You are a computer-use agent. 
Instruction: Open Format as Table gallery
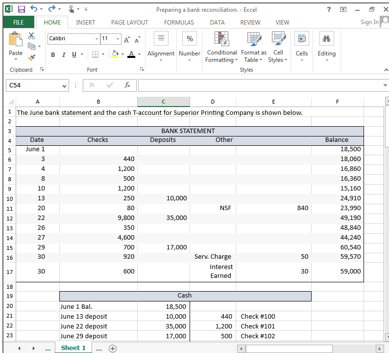pyautogui.click(x=254, y=47)
